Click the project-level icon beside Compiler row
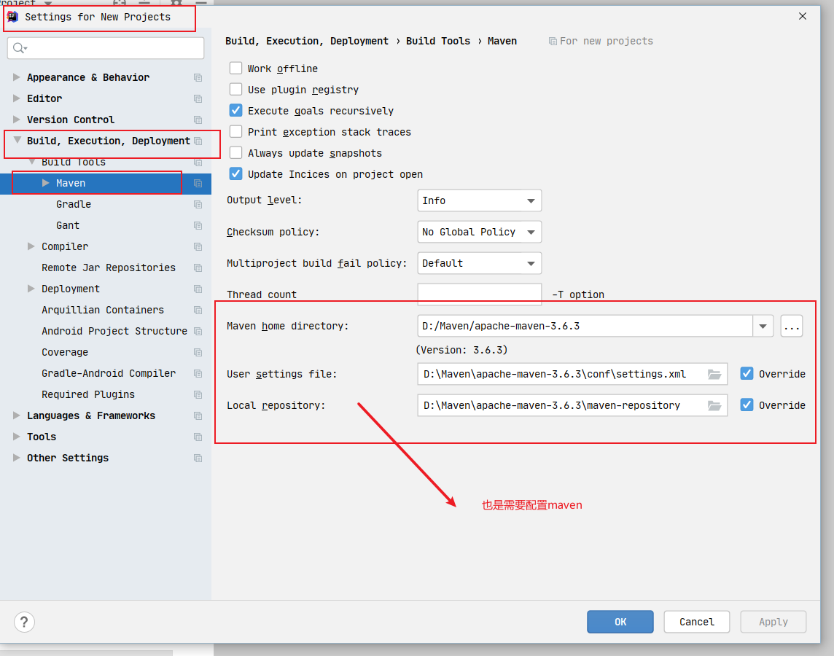This screenshot has height=656, width=834. pyautogui.click(x=198, y=246)
